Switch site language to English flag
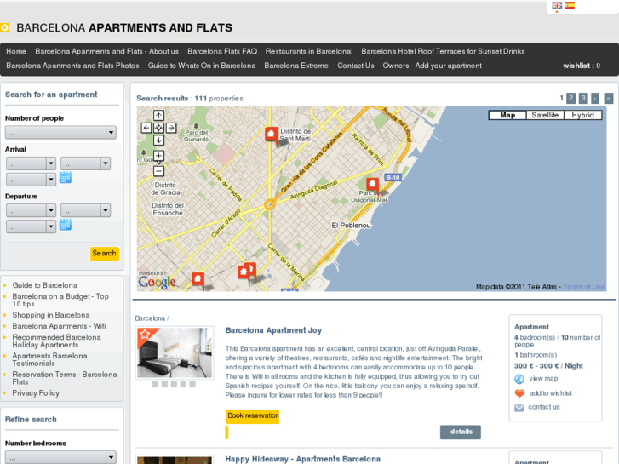The width and height of the screenshot is (619, 464). (557, 5)
